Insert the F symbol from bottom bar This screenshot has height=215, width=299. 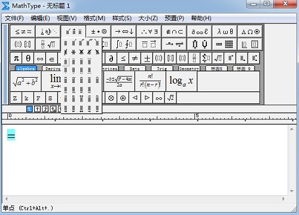(39, 98)
